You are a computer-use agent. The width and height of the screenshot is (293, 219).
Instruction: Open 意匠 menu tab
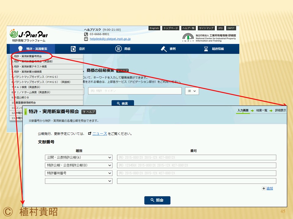click(x=78, y=49)
